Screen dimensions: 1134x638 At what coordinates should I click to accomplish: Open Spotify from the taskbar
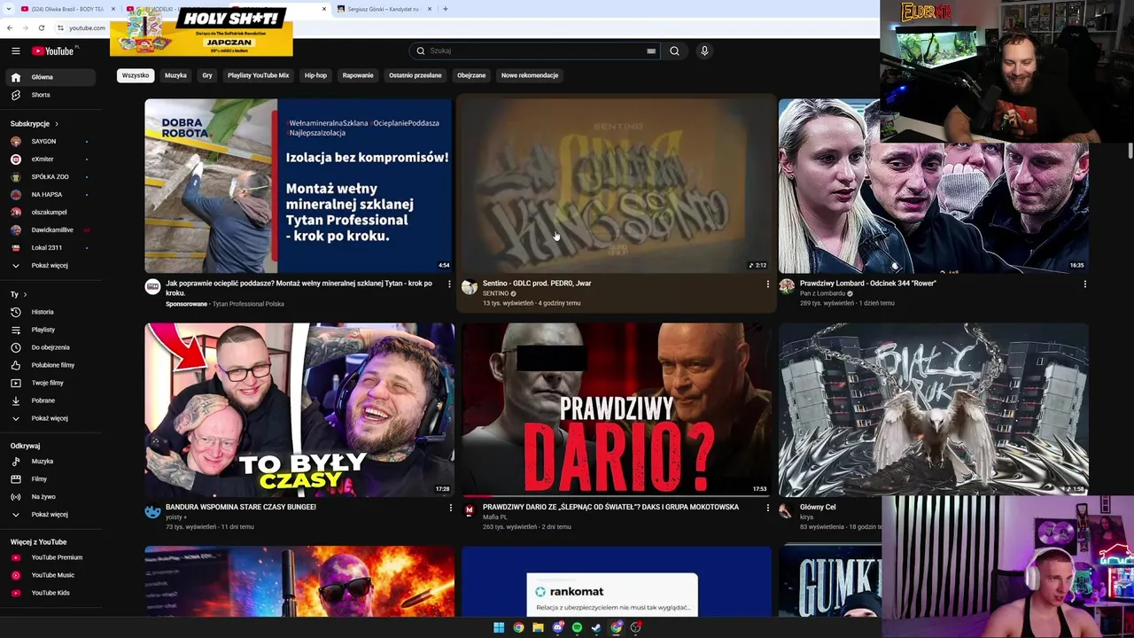[577, 627]
